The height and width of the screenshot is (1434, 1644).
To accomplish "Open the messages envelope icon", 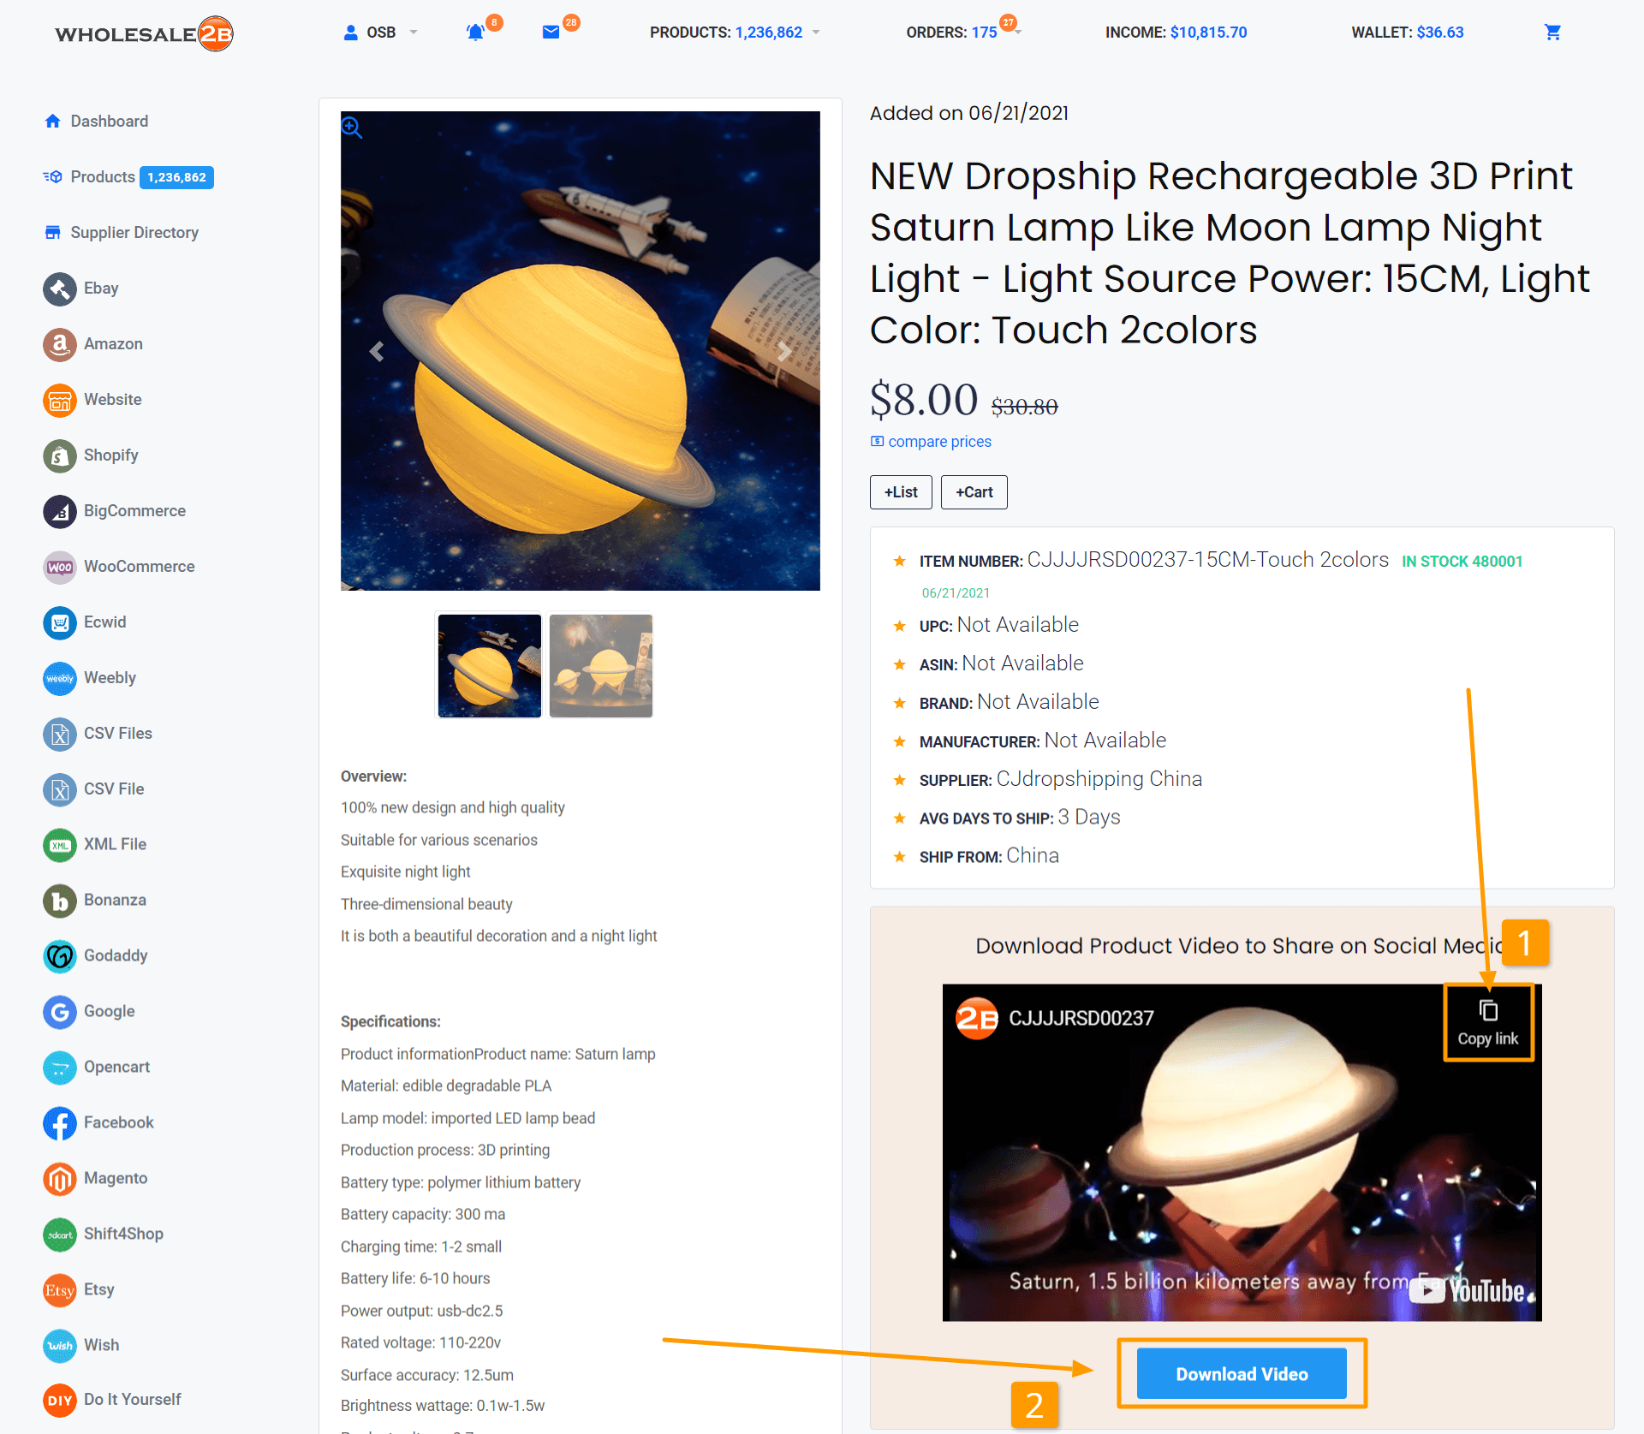I will point(551,33).
